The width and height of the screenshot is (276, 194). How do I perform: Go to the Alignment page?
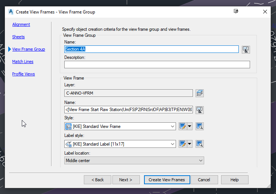(21, 24)
